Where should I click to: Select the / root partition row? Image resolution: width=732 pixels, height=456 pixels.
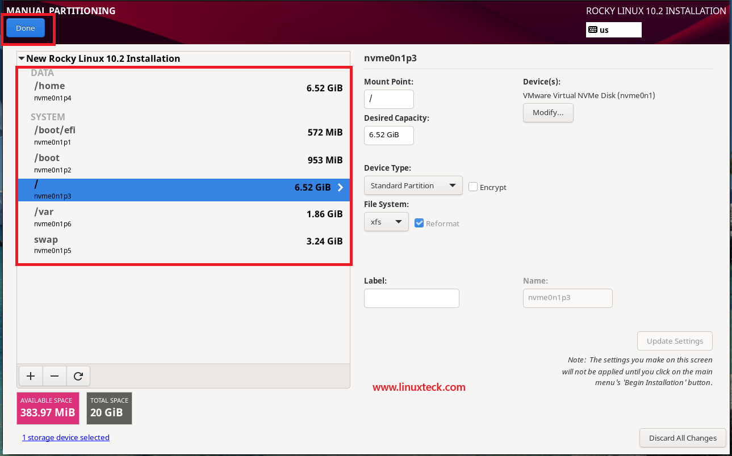click(184, 189)
